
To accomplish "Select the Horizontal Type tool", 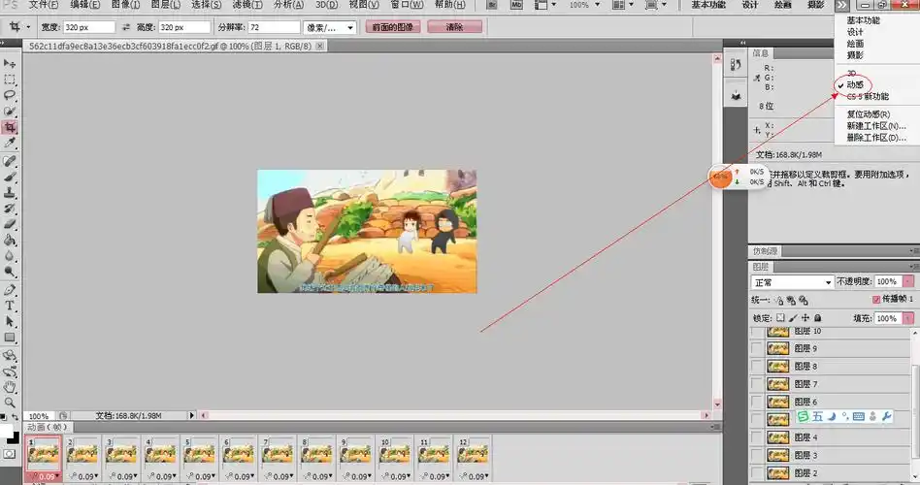I will tap(10, 305).
